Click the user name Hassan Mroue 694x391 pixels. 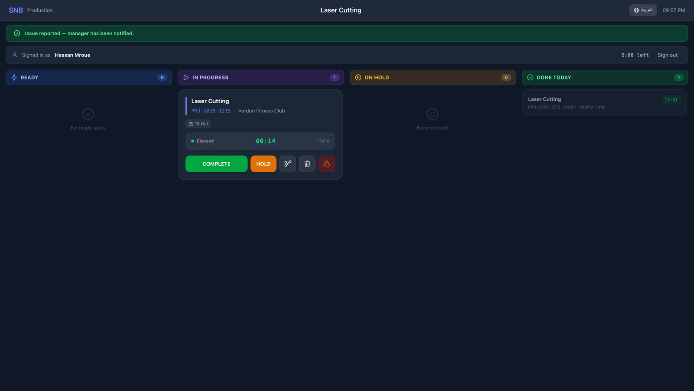72,55
